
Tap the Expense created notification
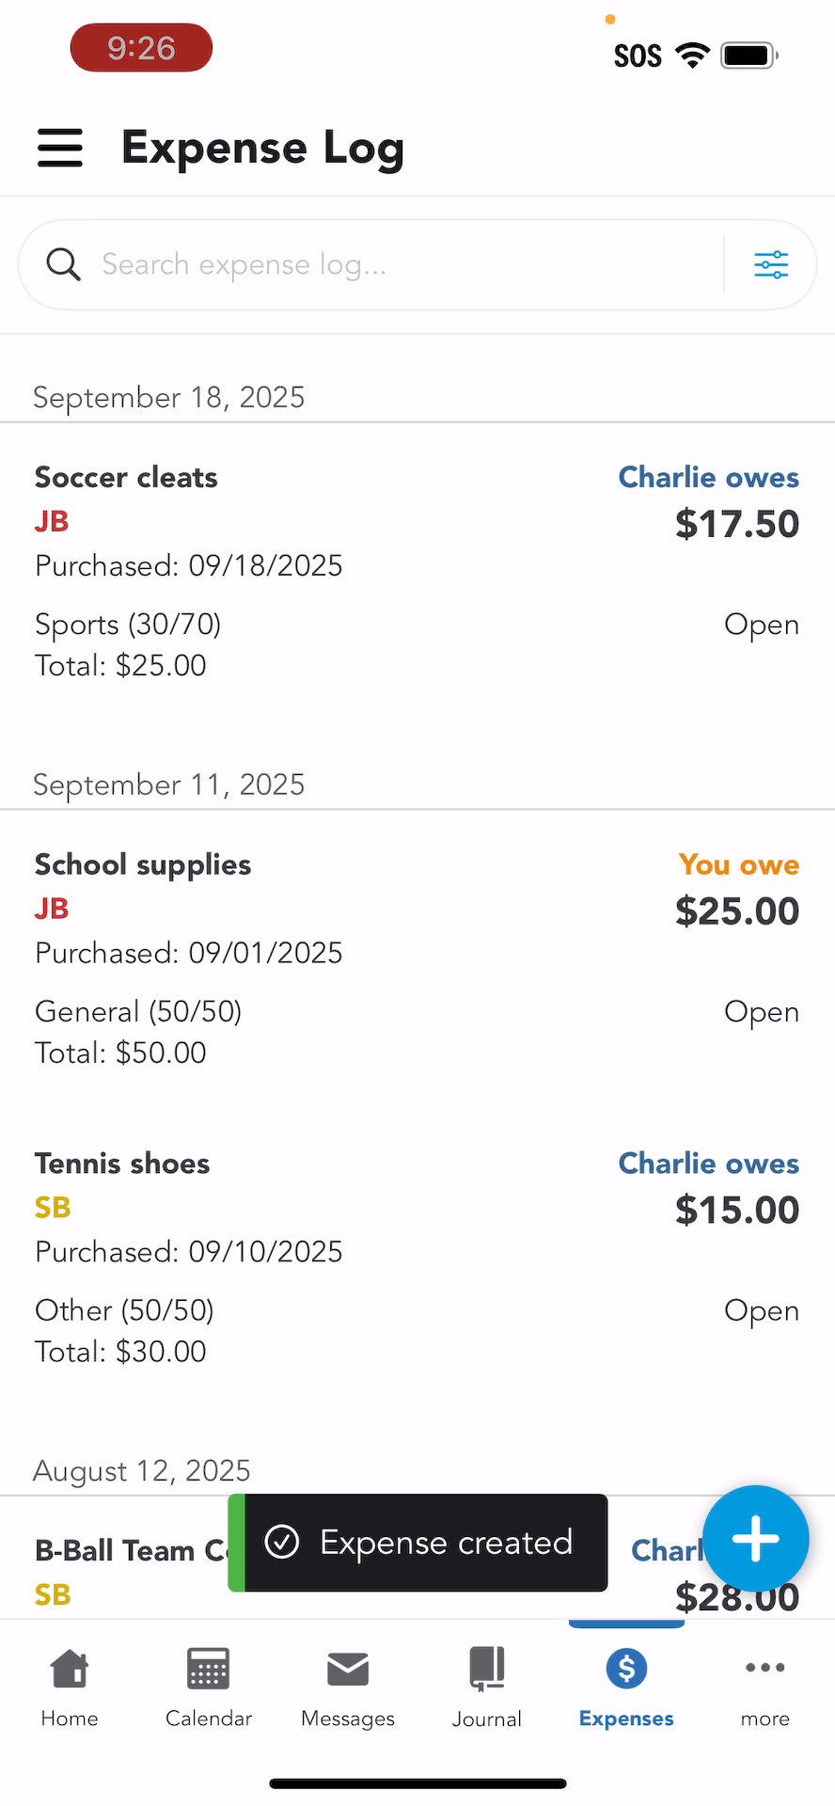[x=418, y=1543]
